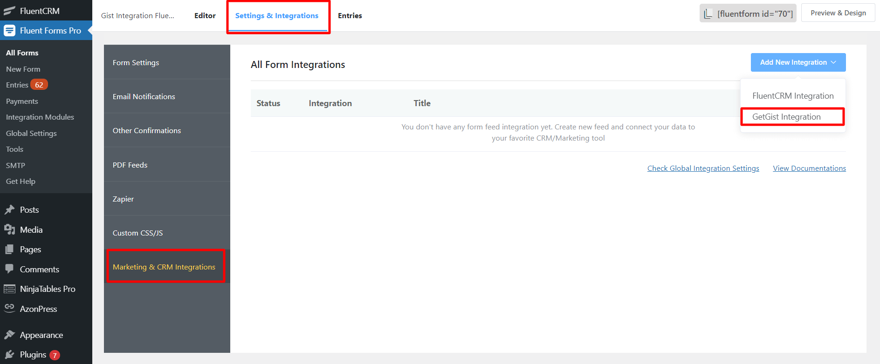Expand the Add New Integration dropdown
This screenshot has width=880, height=364.
pyautogui.click(x=798, y=62)
